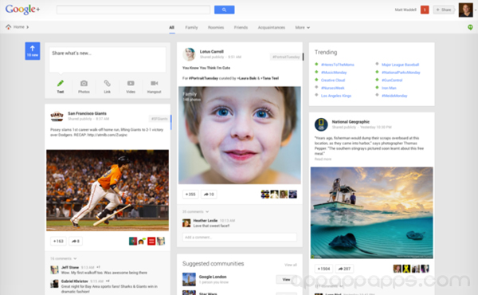The width and height of the screenshot is (478, 295).
Task: Switch to the Friends tab
Action: click(241, 27)
